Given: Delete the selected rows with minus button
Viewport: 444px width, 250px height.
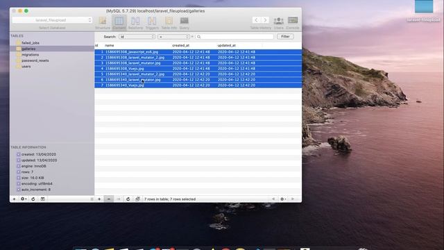Looking at the screenshot, I should tap(109, 199).
